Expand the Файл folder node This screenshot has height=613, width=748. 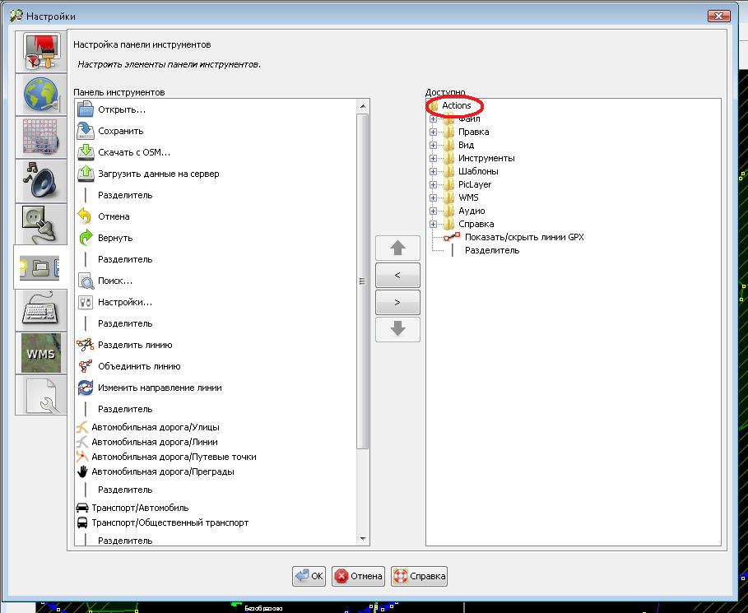pyautogui.click(x=433, y=119)
